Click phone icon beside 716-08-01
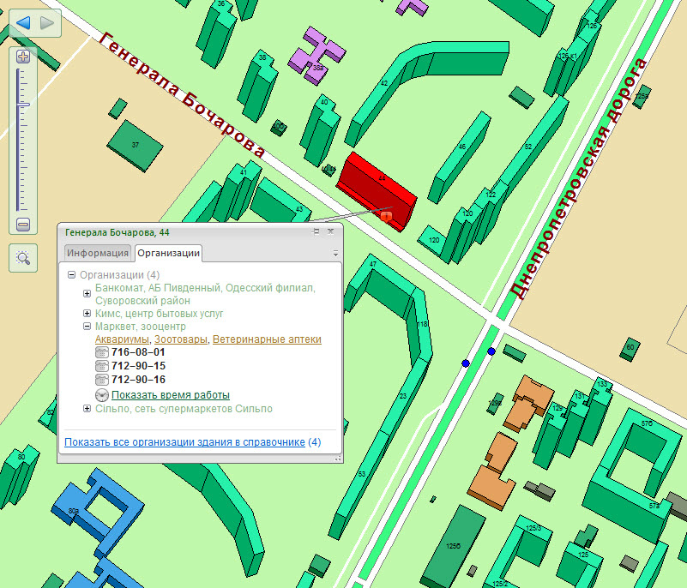687x588 pixels. tap(102, 352)
